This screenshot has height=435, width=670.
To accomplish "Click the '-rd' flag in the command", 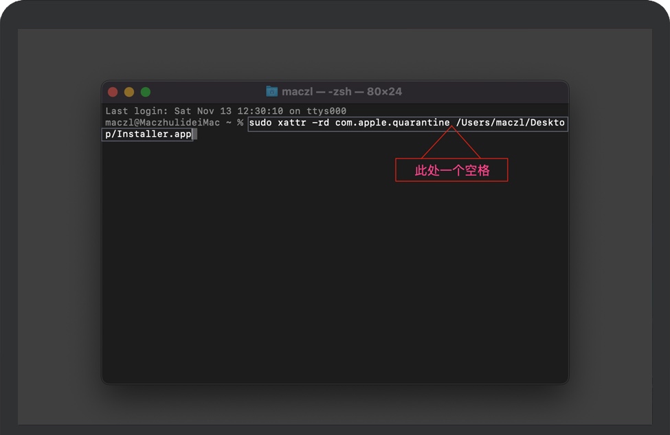I will 320,122.
